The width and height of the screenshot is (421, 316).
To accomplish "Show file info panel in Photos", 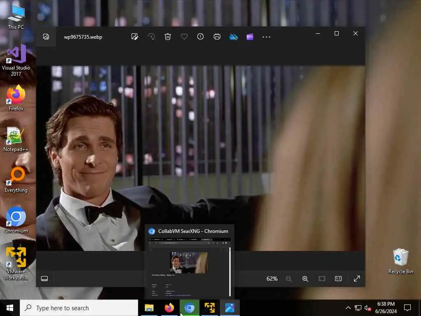I will point(200,37).
